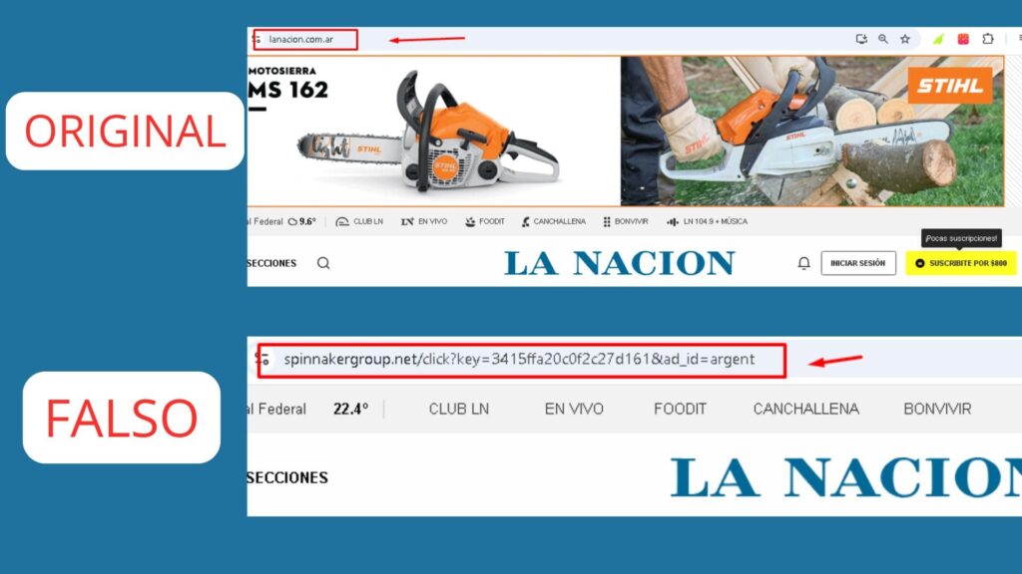Viewport: 1022px width, 574px height.
Task: Open LN 104.9 + MÚSICA radio link
Action: click(x=715, y=222)
